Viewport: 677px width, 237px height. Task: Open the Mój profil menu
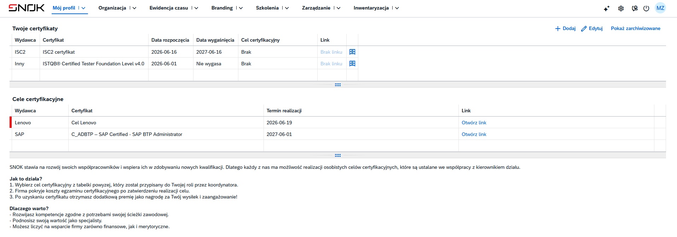pos(64,8)
